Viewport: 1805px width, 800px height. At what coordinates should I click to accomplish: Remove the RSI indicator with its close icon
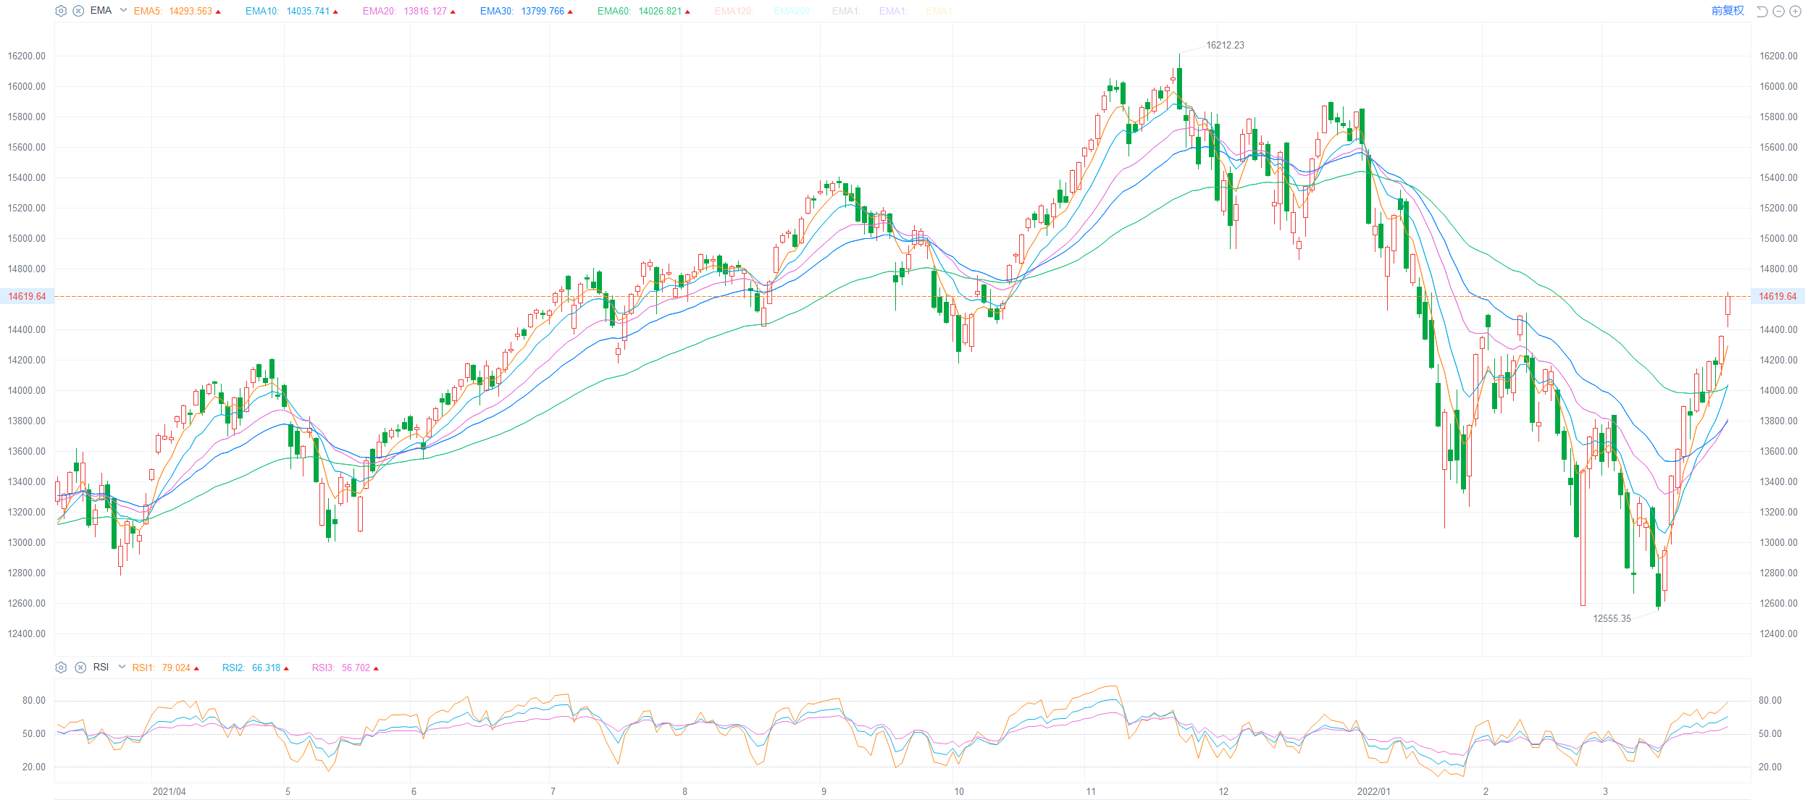coord(80,668)
